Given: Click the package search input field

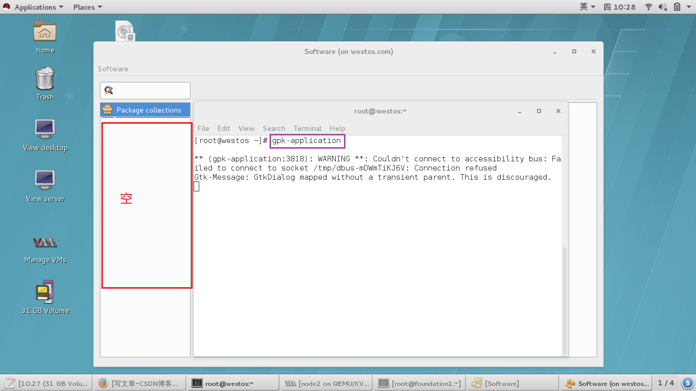Looking at the screenshot, I should pos(145,91).
